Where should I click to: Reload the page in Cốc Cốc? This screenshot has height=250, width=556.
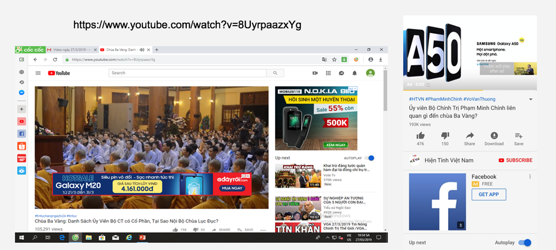coord(55,59)
